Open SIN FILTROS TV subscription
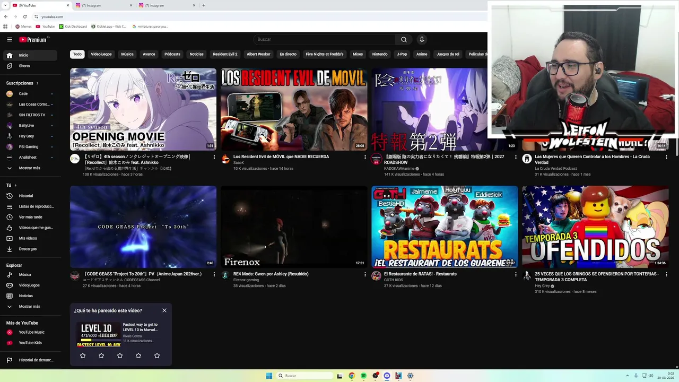Screen dimensions: 679x382 30,115
